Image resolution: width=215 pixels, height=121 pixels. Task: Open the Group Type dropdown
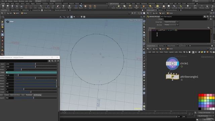tap(171, 22)
